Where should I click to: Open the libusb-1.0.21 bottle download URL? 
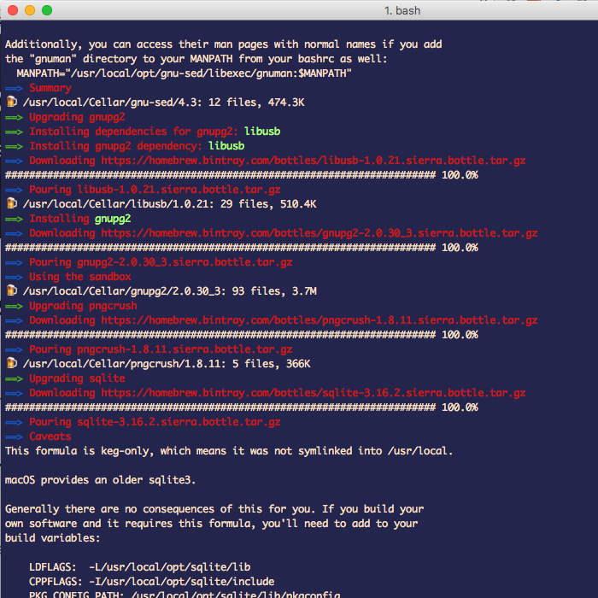[x=313, y=161]
